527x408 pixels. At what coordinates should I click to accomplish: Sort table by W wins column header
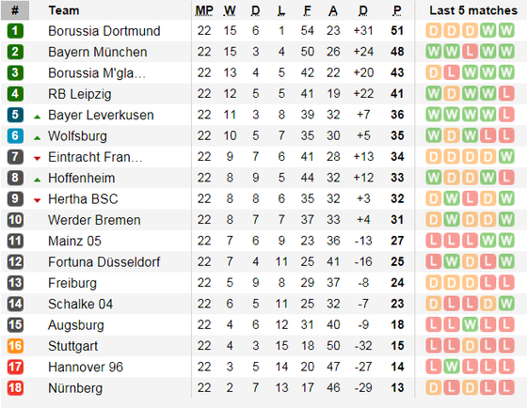point(230,10)
